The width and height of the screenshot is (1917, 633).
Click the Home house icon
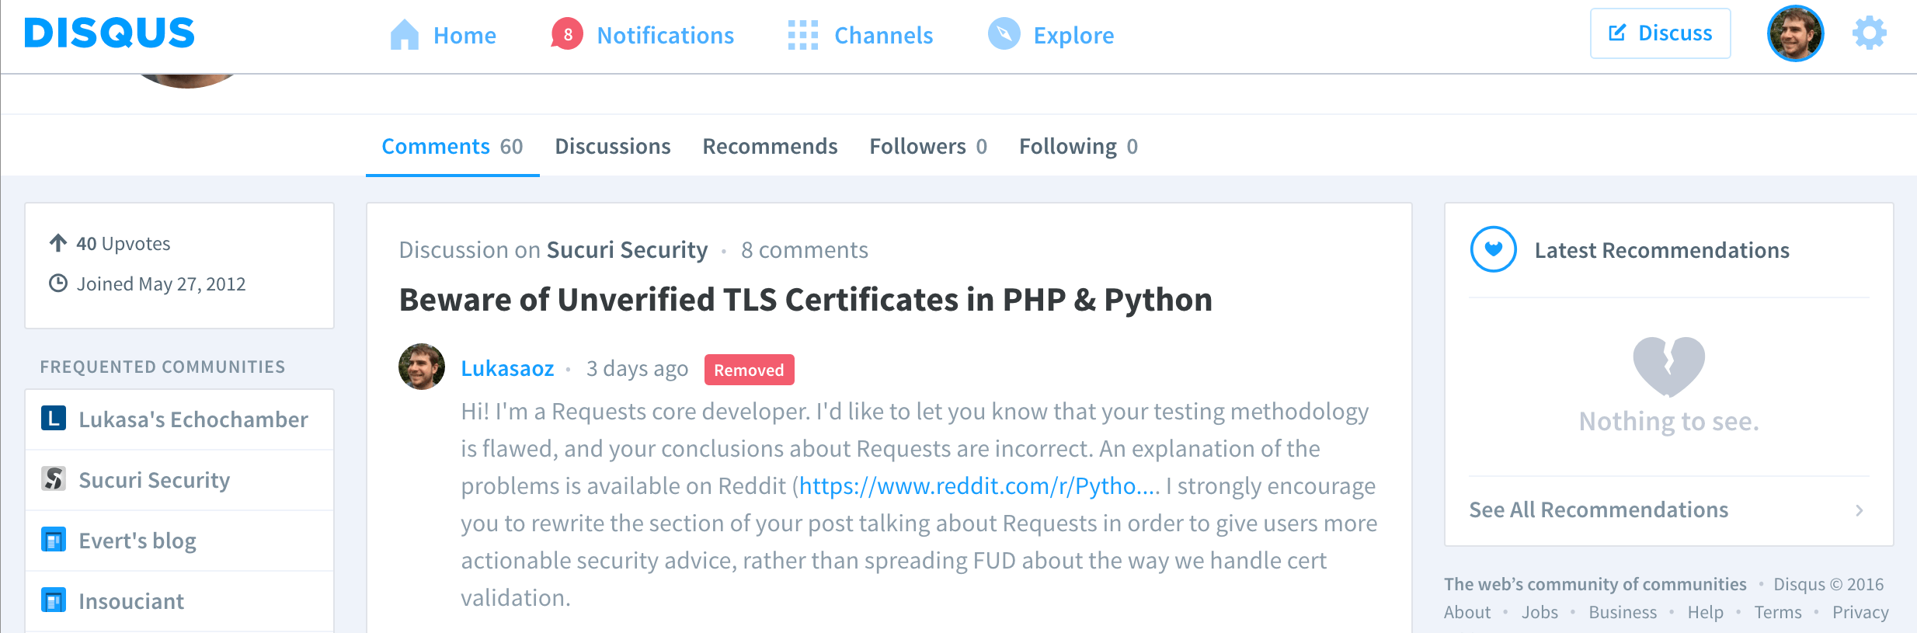(x=404, y=35)
